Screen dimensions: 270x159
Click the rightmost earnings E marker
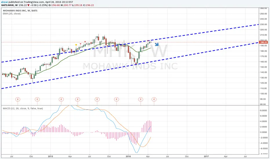click(x=154, y=99)
